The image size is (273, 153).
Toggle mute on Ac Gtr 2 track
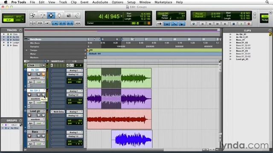click(43, 95)
